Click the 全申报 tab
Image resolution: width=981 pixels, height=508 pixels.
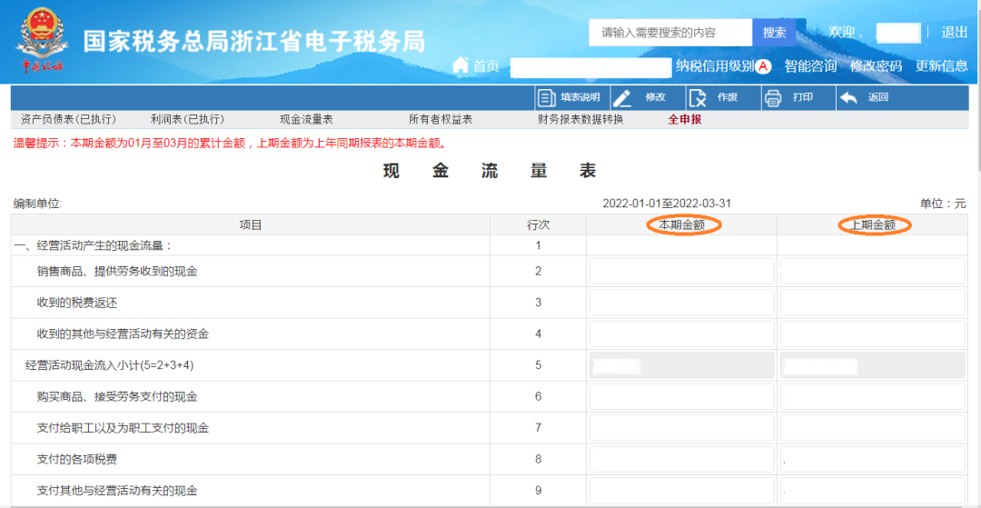pos(685,119)
